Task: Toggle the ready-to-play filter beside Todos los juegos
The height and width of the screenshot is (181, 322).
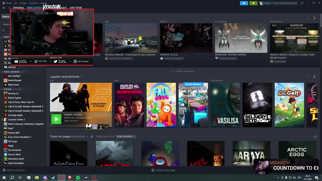Action: 92,137
